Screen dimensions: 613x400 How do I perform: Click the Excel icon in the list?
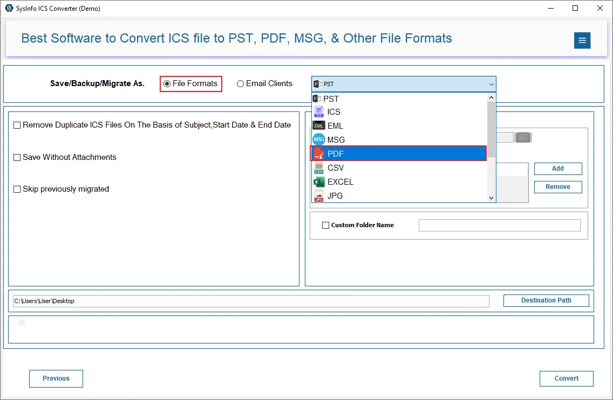point(319,181)
